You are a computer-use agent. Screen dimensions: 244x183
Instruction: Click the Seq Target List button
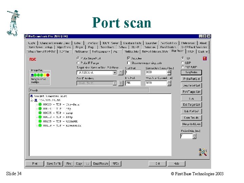(x=191, y=85)
